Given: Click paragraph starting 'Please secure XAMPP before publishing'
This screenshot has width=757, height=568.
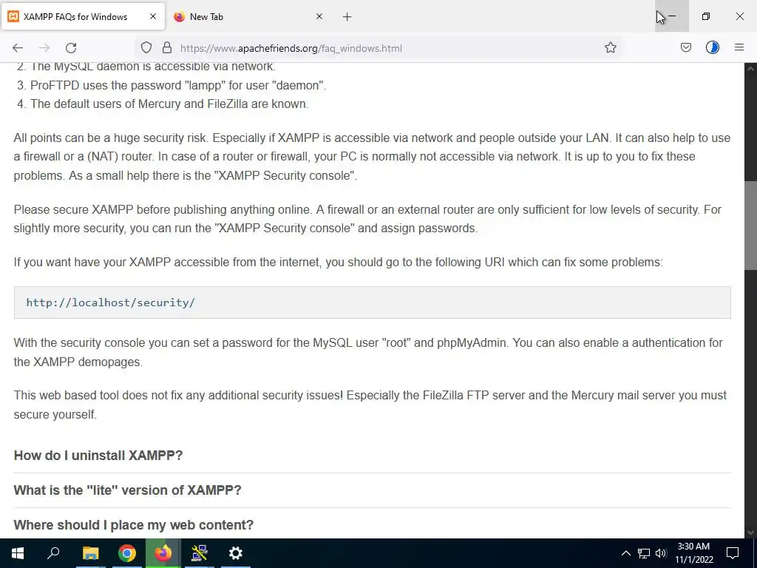Looking at the screenshot, I should point(367,219).
